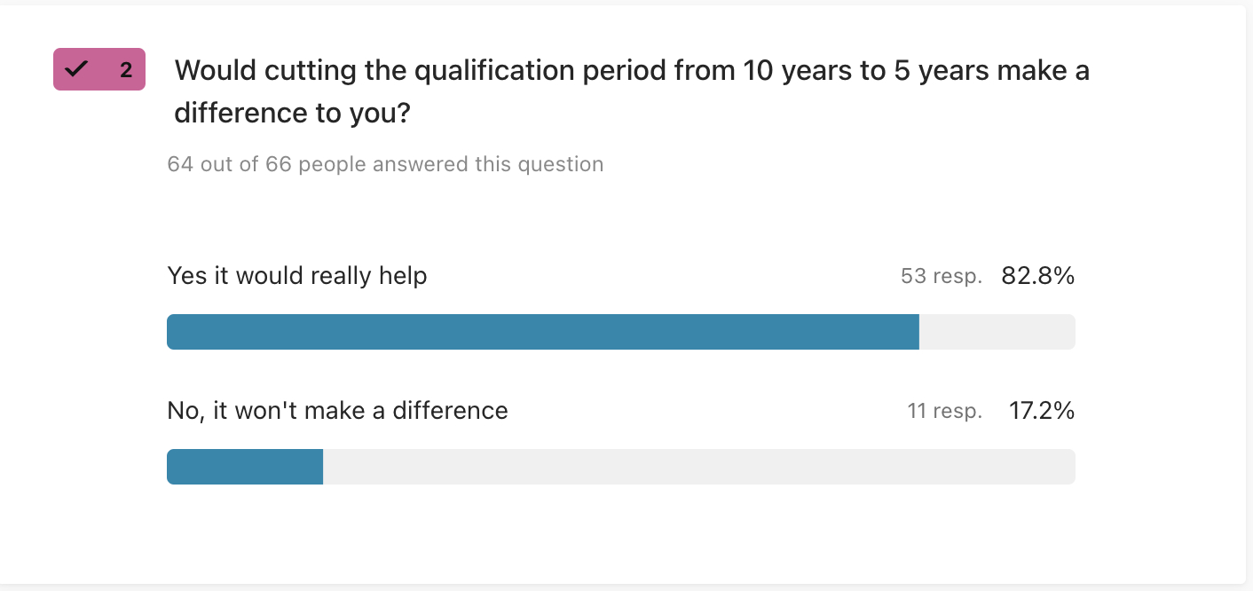Viewport: 1253px width, 591px height.
Task: Click the 17.2% percentage value
Action: point(1041,411)
